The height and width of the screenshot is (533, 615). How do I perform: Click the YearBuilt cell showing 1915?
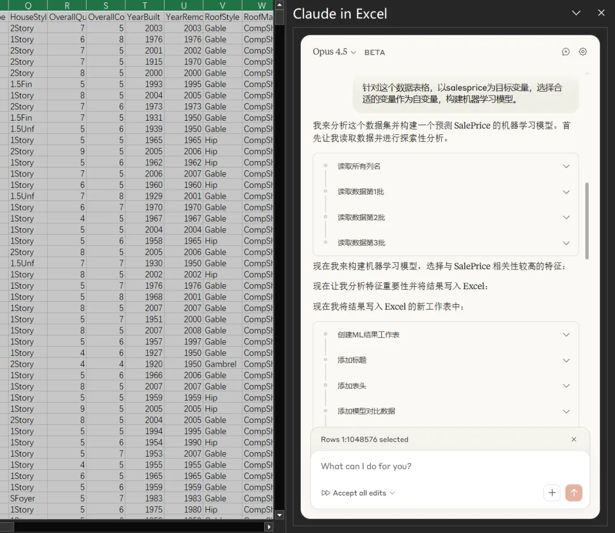[145, 62]
